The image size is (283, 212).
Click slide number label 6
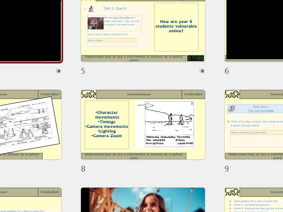(227, 71)
